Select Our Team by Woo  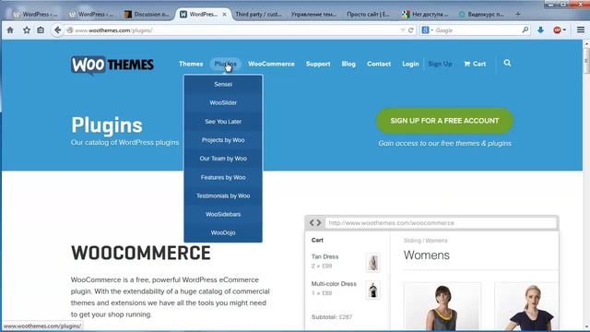click(x=223, y=159)
